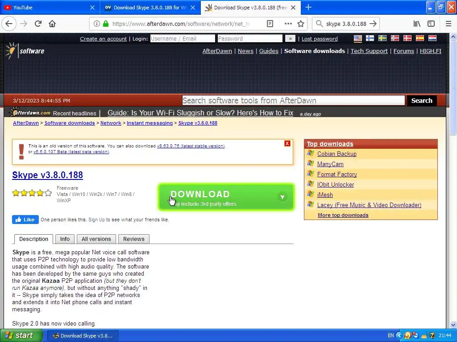
Task: Click the AfterDawn sun logo
Action: coord(11,51)
